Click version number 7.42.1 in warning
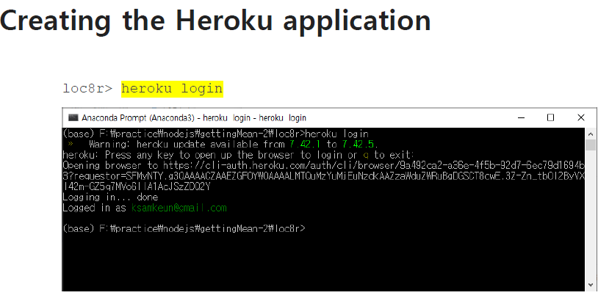The width and height of the screenshot is (598, 298). tap(306, 145)
